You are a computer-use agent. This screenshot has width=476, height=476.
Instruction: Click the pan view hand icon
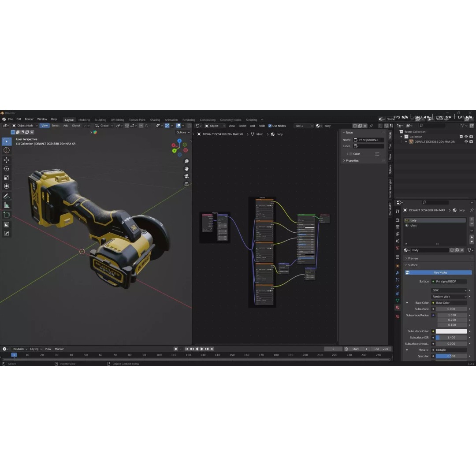click(186, 169)
